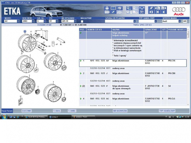Screen dimensions: 191x143
Task: Click the jump-to-first arrow icon
Action: click(x=157, y=12)
